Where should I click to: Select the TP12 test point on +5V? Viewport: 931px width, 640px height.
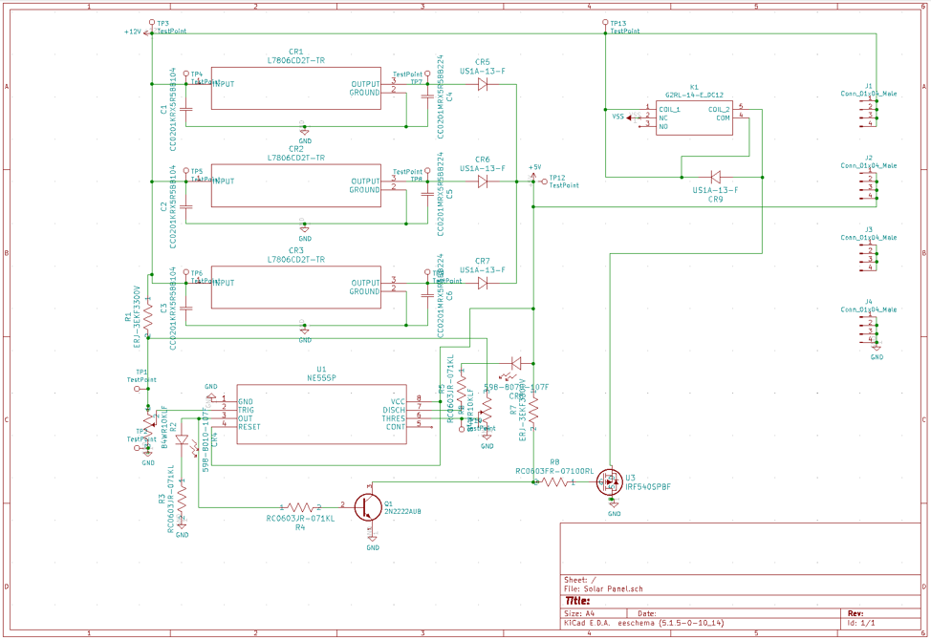tap(544, 181)
